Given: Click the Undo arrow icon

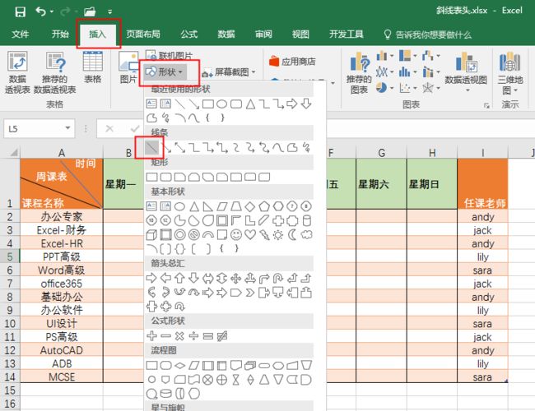Looking at the screenshot, I should [40, 12].
